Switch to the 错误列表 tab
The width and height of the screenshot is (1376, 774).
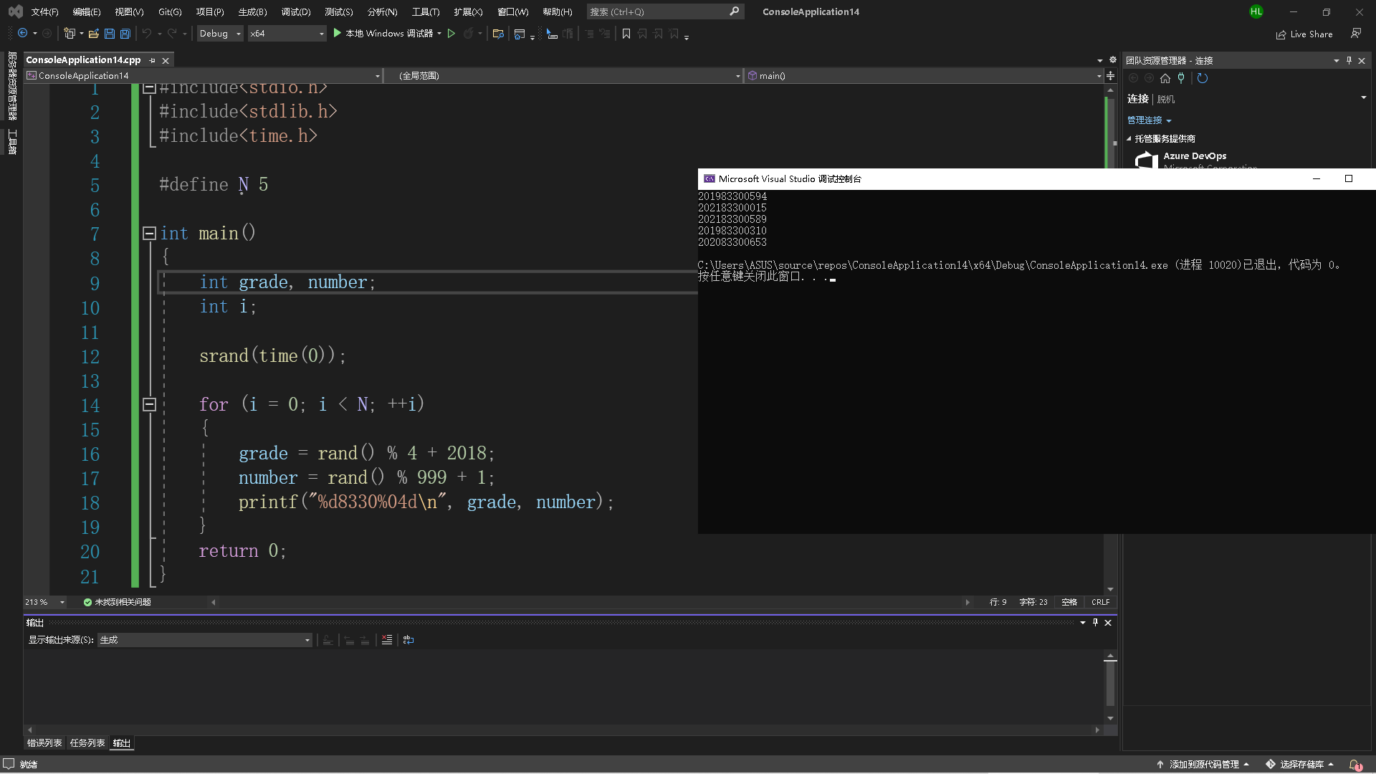[x=44, y=743]
